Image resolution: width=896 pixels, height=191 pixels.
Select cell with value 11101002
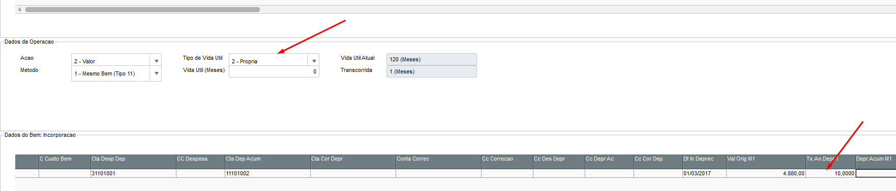tap(267, 173)
